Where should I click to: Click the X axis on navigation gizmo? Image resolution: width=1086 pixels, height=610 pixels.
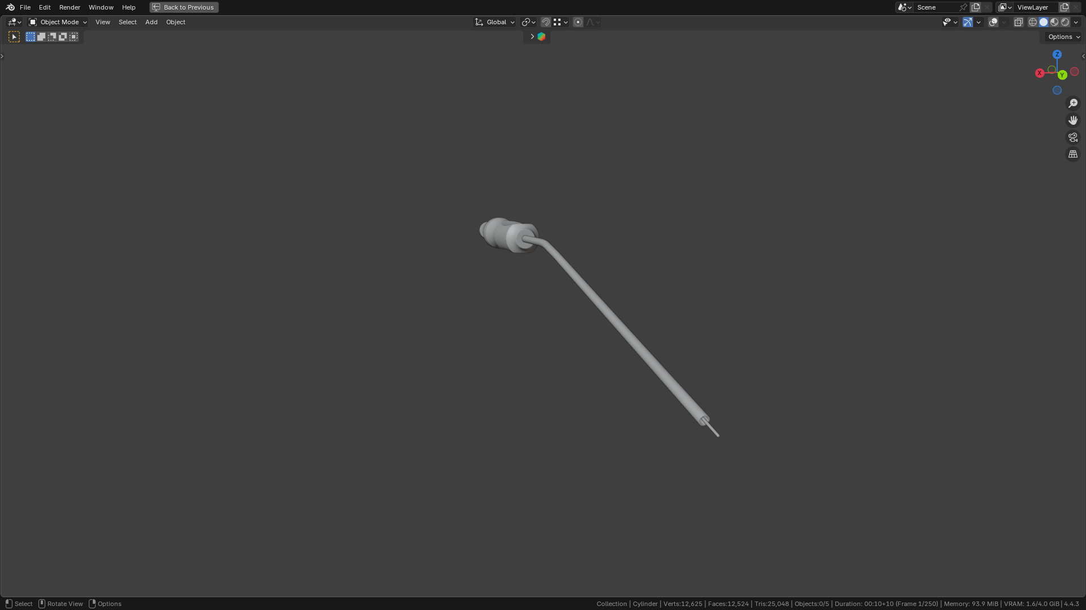point(1040,73)
